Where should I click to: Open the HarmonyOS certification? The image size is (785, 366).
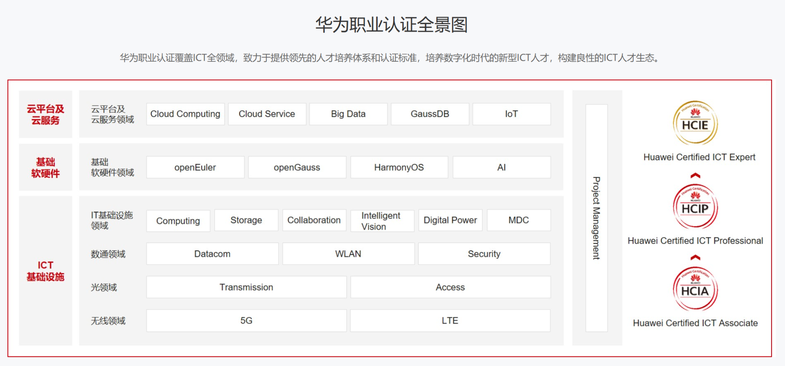(399, 167)
